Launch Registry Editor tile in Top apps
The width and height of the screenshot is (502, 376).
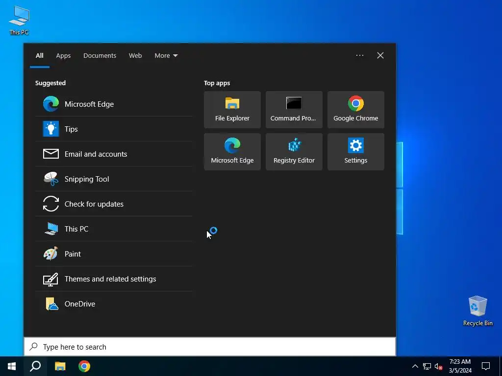point(294,152)
